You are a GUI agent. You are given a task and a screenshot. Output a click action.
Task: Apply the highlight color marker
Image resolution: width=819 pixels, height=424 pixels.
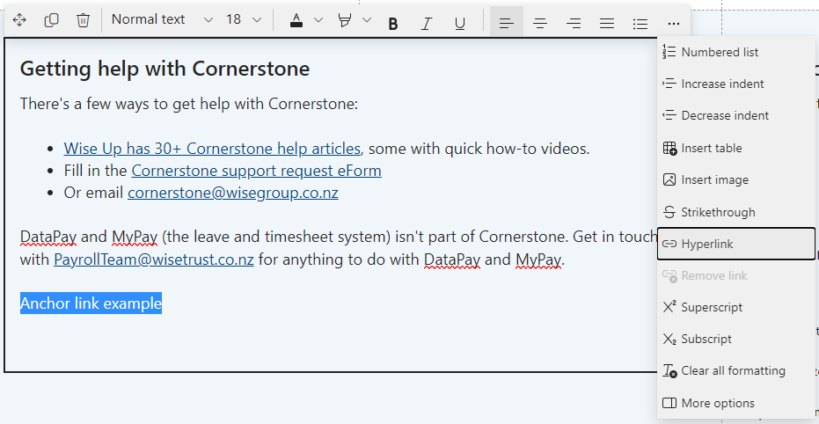[345, 21]
